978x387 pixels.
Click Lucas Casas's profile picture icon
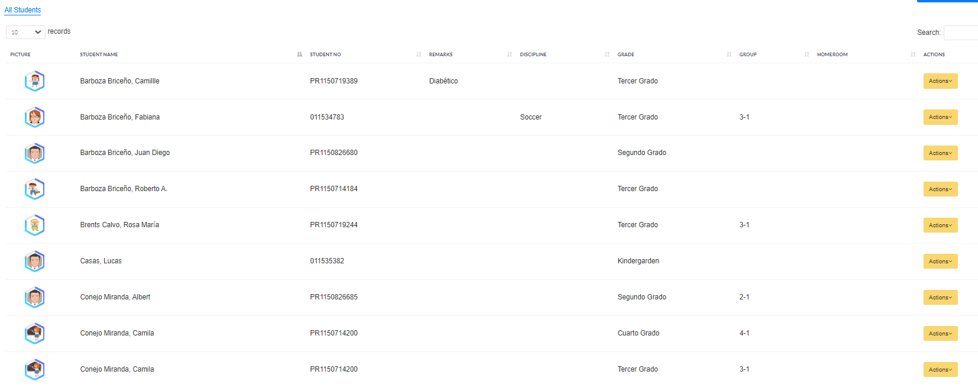click(34, 262)
